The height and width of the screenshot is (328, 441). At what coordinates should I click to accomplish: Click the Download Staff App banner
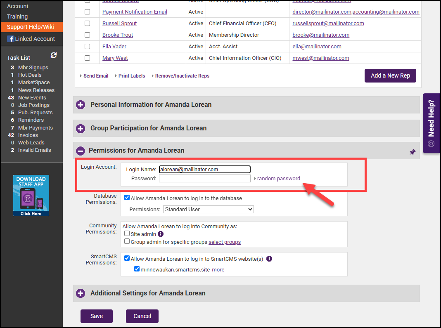[31, 196]
